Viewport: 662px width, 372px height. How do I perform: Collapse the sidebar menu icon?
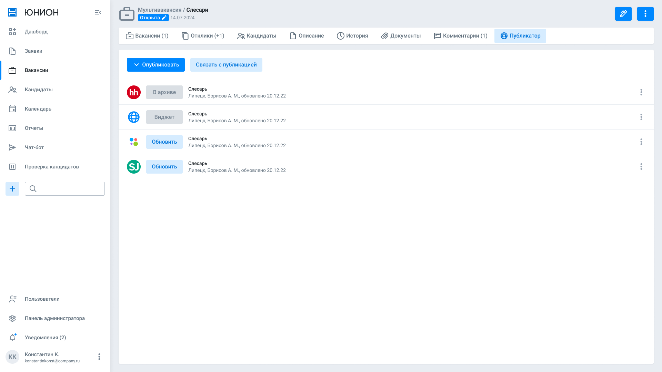[x=98, y=12]
